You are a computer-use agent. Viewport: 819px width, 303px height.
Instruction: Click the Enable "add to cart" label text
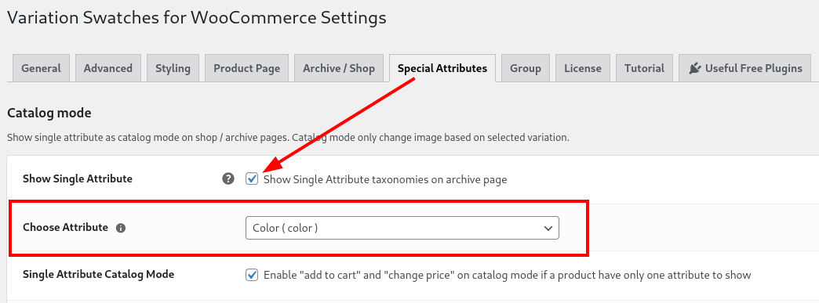508,275
